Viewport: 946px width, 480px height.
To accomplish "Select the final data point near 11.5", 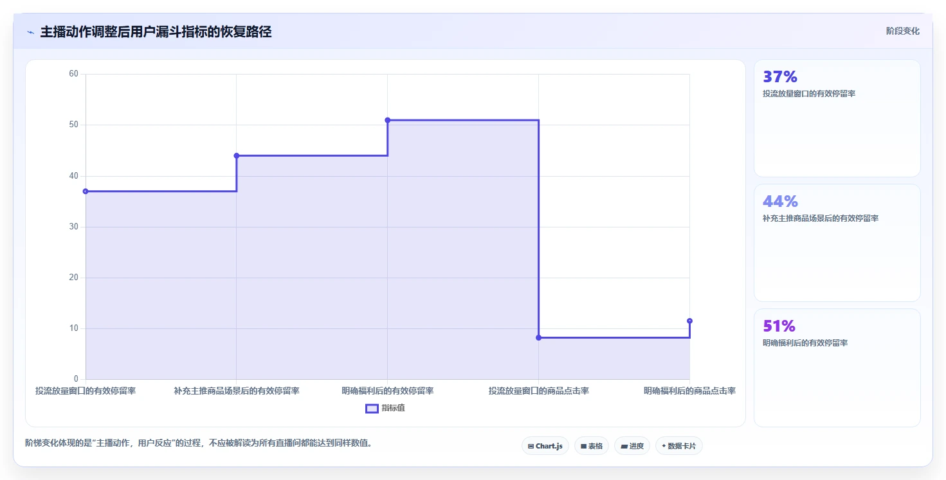I will coord(689,321).
